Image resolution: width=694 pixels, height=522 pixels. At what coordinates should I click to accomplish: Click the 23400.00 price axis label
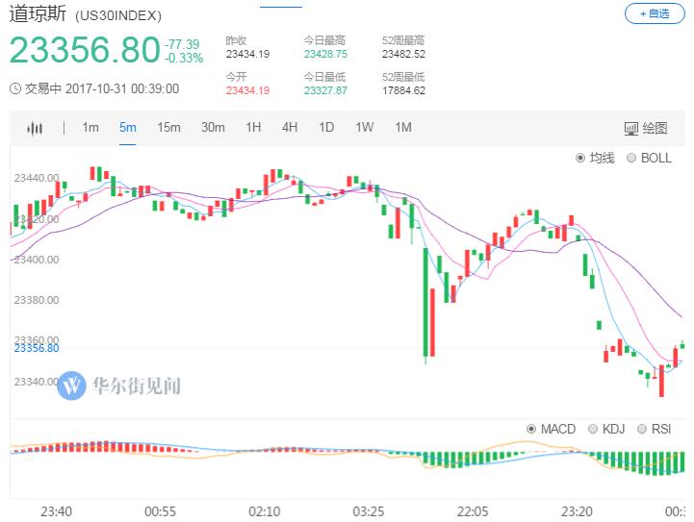coord(37,260)
